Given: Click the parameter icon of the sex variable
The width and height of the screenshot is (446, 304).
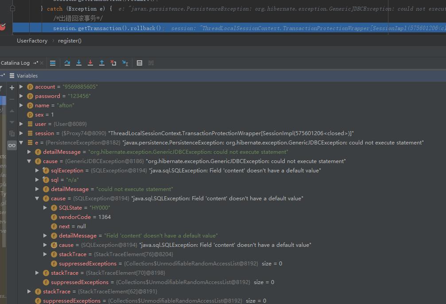Looking at the screenshot, I should [30, 115].
